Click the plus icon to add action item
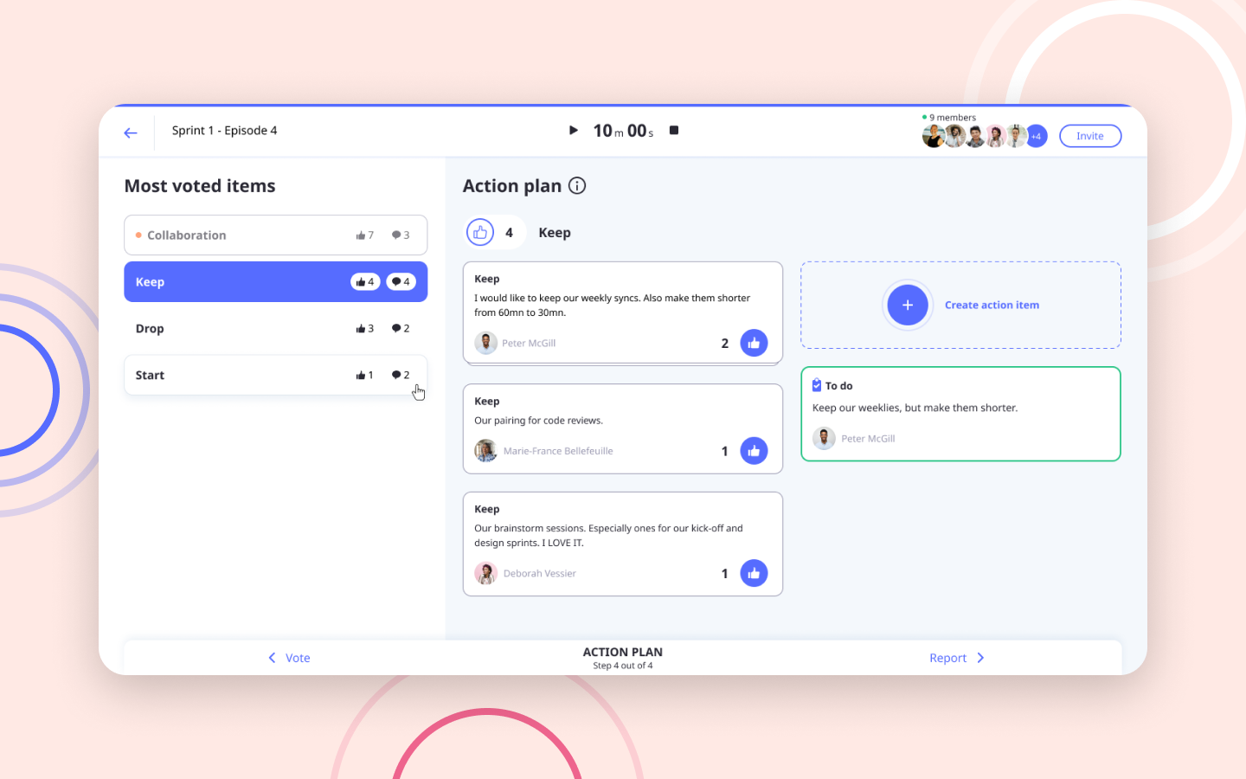Screen dimensions: 1246x779 908,305
